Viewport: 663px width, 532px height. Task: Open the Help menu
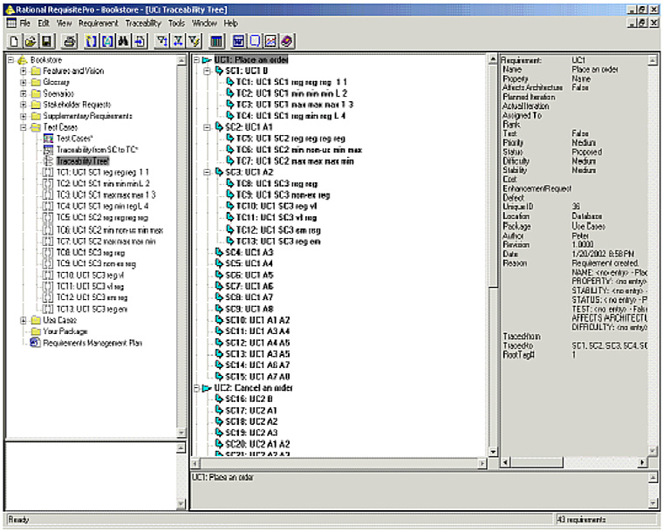[231, 24]
